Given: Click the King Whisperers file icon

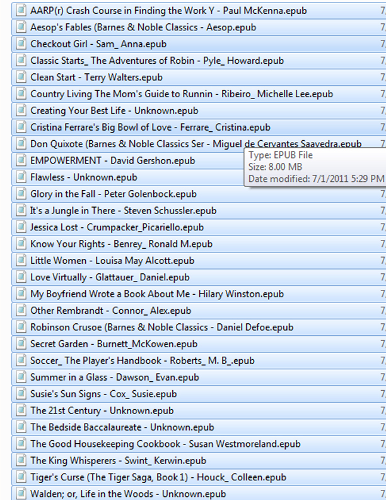Looking at the screenshot, I should tap(21, 460).
